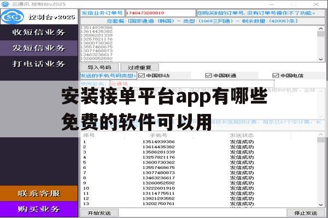
Task: Click the 手机号 column header
Action: (159, 135)
